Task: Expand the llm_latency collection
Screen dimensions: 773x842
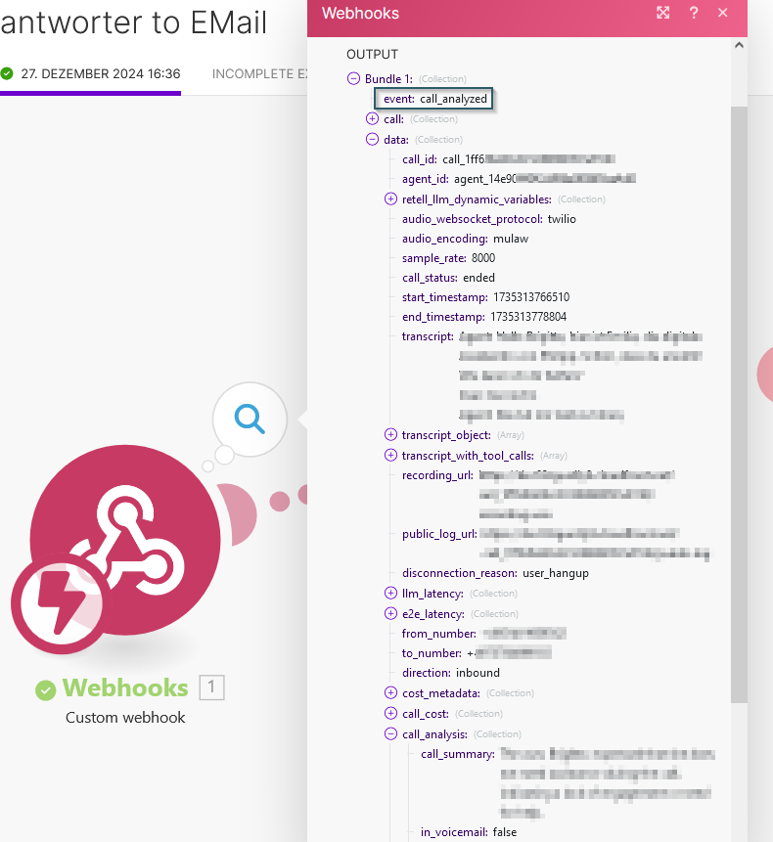Action: pos(391,594)
